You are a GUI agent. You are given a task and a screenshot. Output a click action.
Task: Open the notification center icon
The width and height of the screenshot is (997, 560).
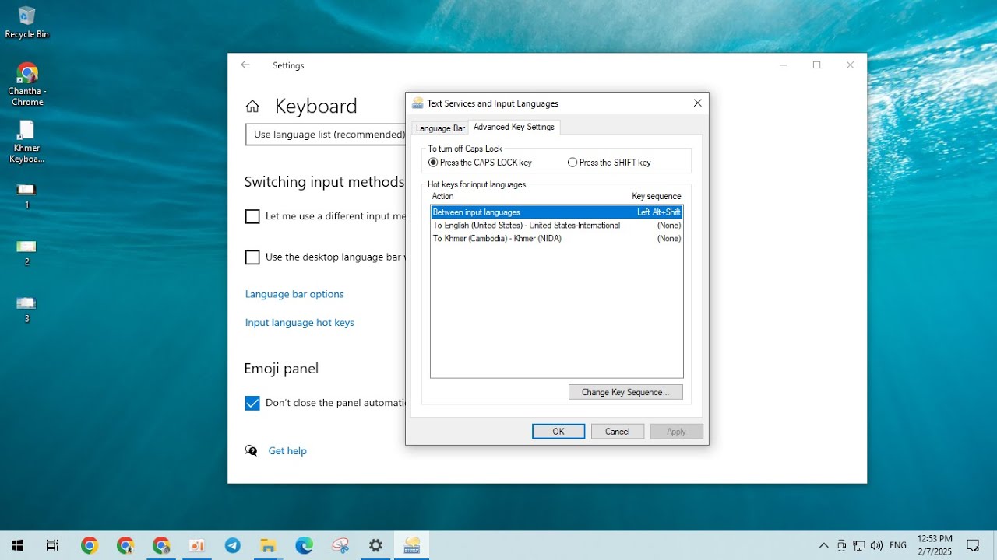(x=973, y=545)
